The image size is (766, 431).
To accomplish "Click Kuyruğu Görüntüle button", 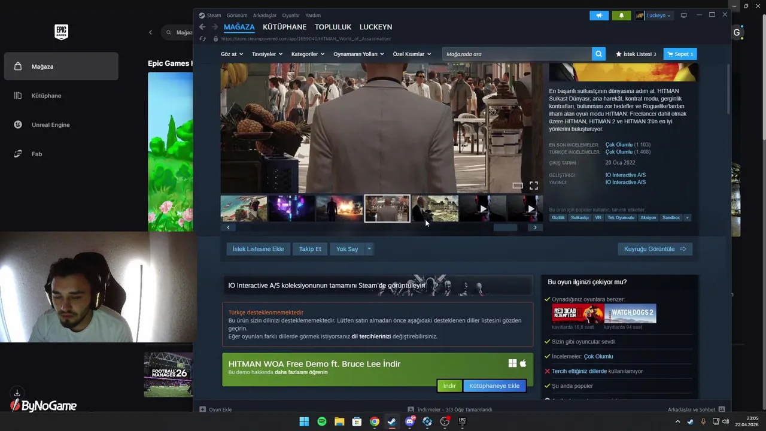I will pos(655,249).
